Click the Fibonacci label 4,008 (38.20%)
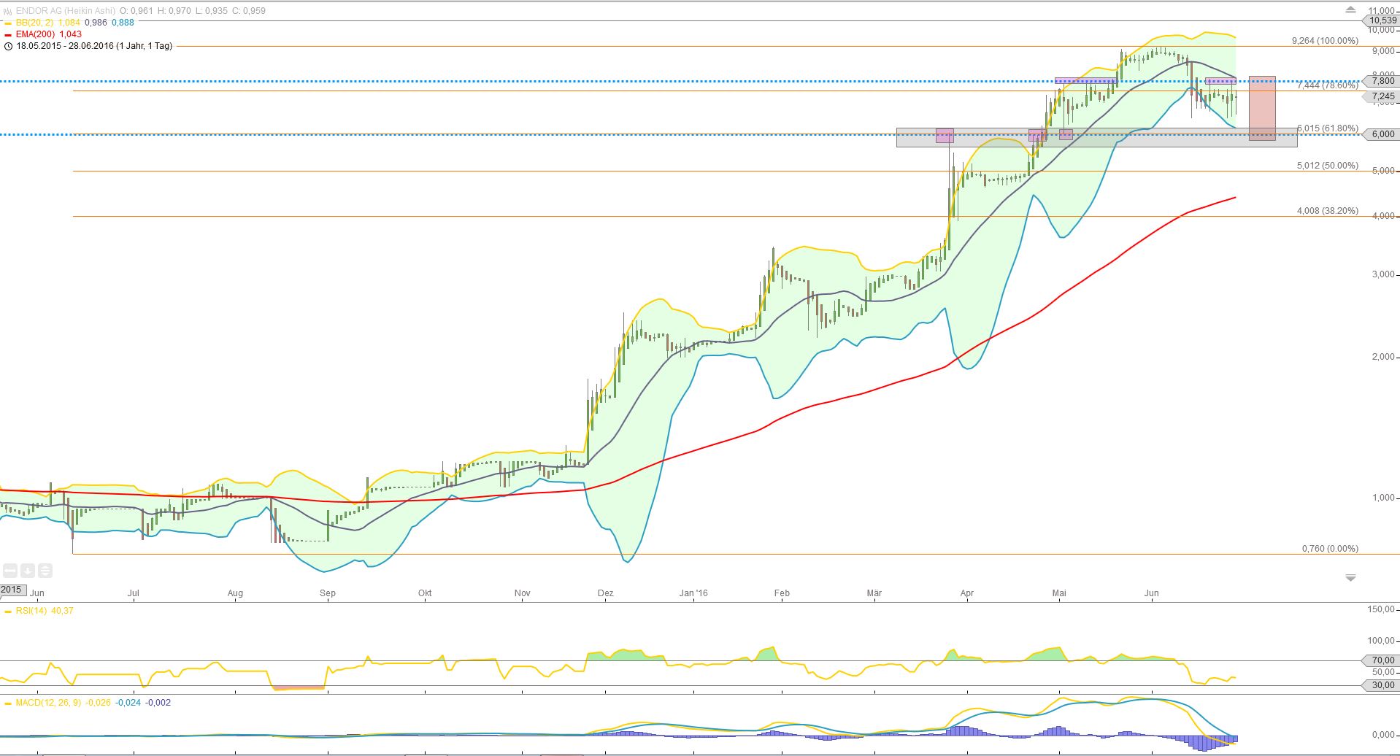This screenshot has height=756, width=1400. (1328, 211)
